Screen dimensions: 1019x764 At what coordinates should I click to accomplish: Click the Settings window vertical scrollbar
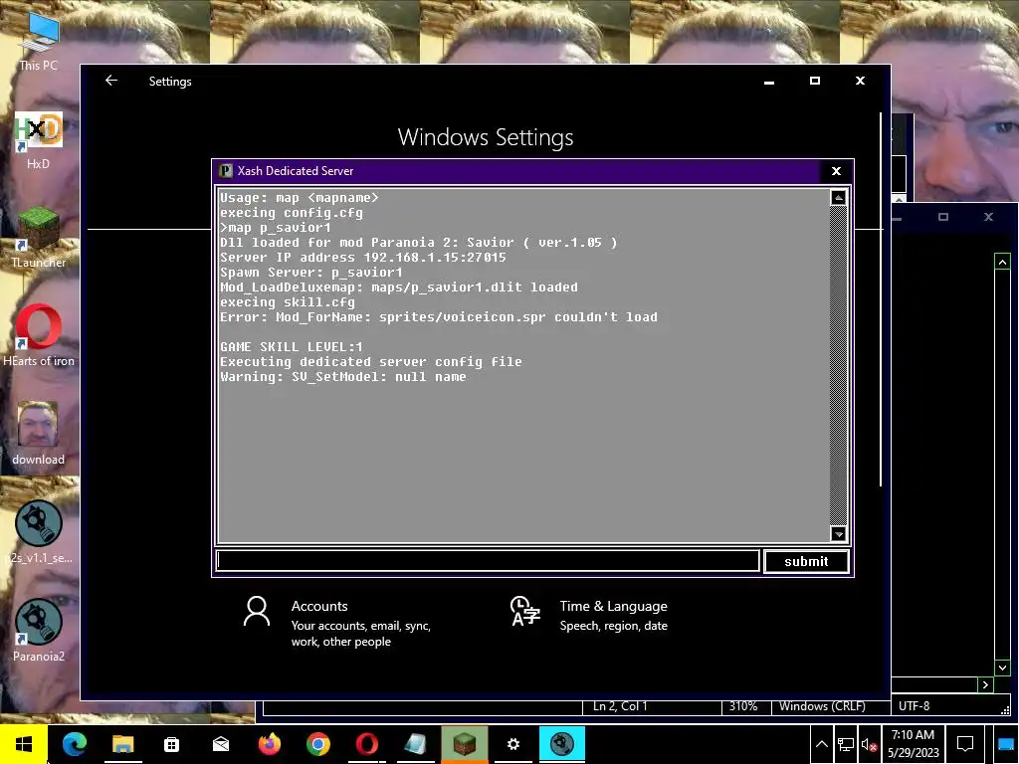[x=882, y=298]
